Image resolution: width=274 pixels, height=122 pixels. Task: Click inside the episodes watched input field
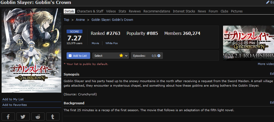(x=150, y=56)
